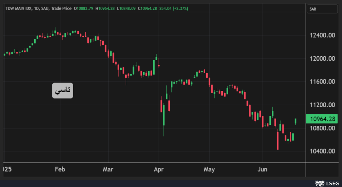Image resolution: width=342 pixels, height=187 pixels.
Task: Click the TDW MAIN IDX symbol name
Action: tap(18, 8)
